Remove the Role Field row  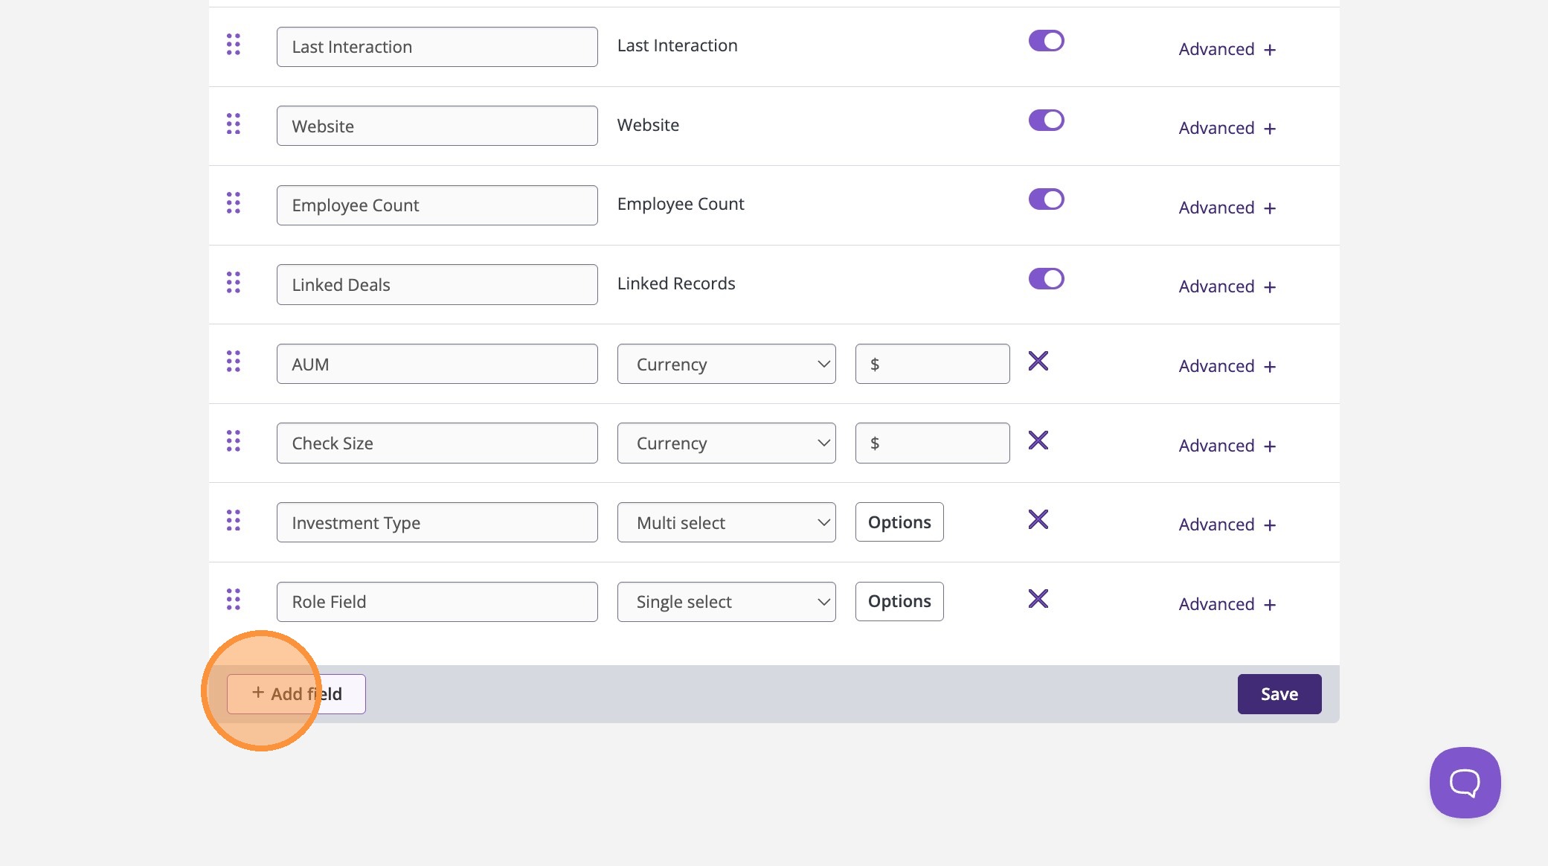(1038, 599)
